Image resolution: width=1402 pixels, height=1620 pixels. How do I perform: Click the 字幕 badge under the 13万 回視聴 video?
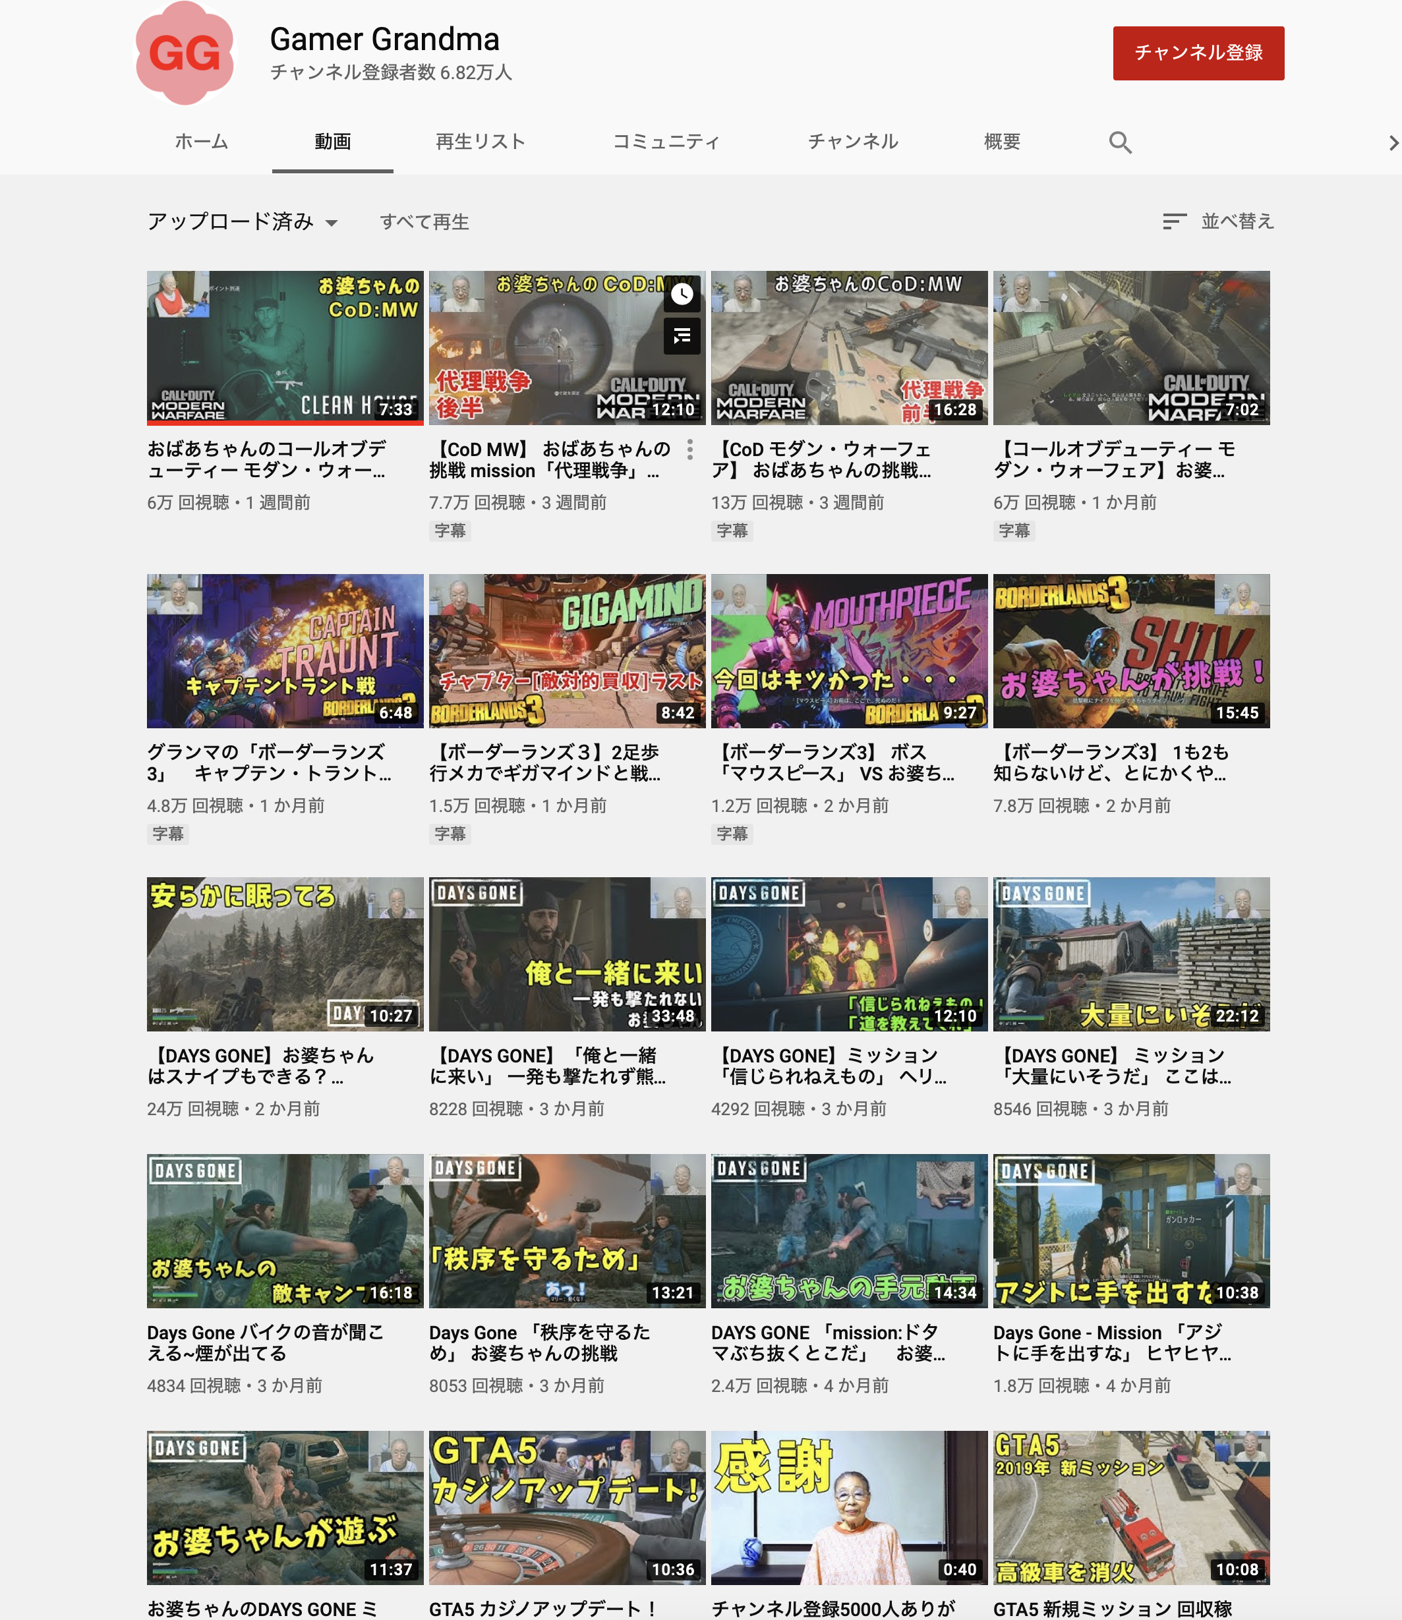point(732,531)
